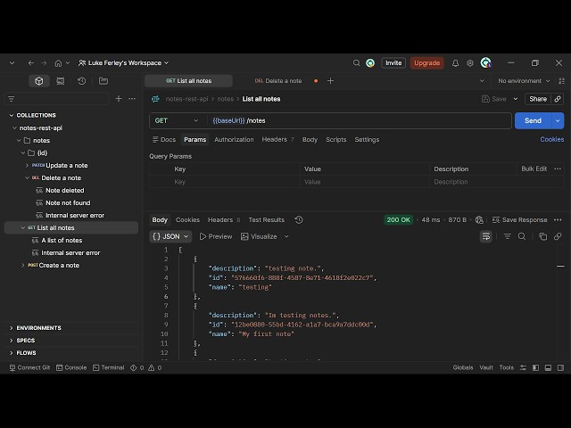Click the Invite button

tap(393, 63)
